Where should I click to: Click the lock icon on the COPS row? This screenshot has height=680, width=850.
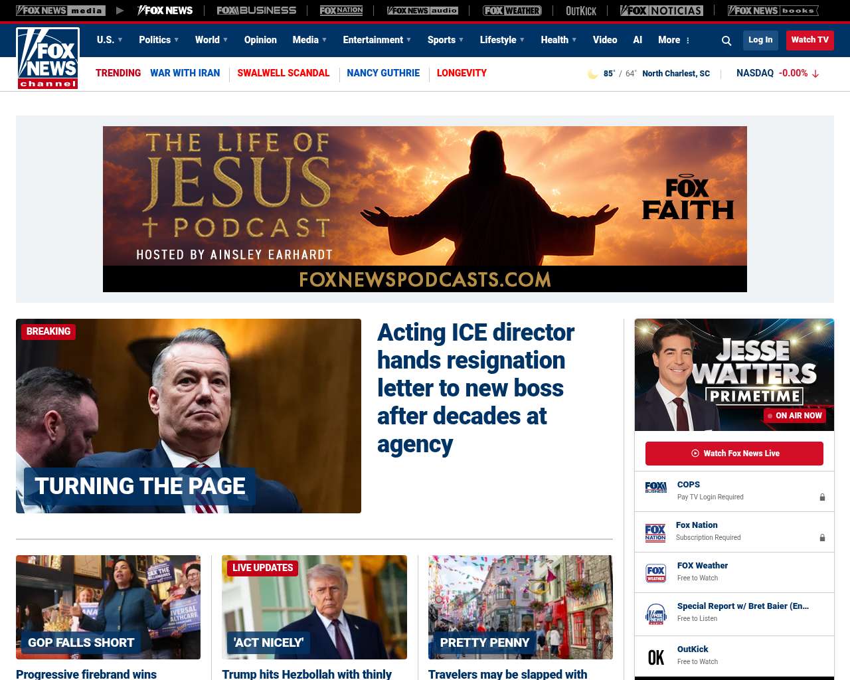(822, 497)
